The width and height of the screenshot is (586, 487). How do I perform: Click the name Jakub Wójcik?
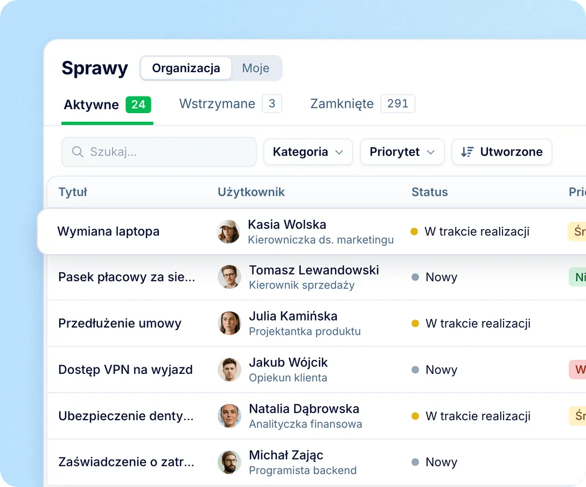(x=288, y=363)
